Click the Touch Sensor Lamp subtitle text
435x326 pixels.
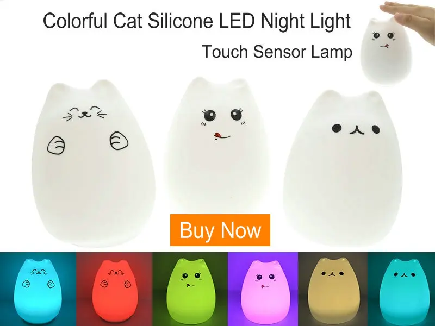[x=277, y=52]
